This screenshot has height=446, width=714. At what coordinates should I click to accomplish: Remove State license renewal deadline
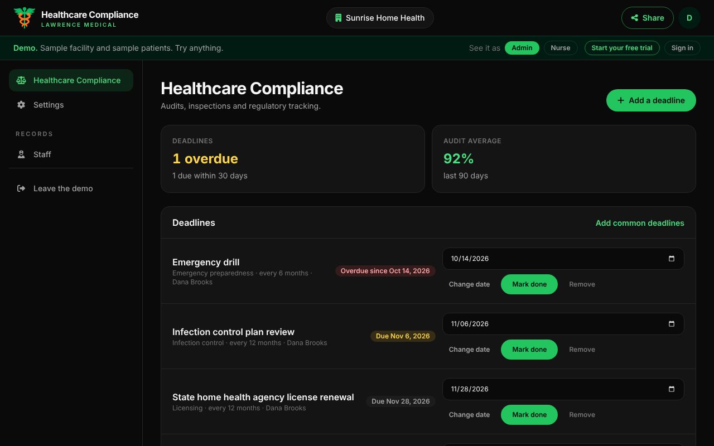(582, 415)
